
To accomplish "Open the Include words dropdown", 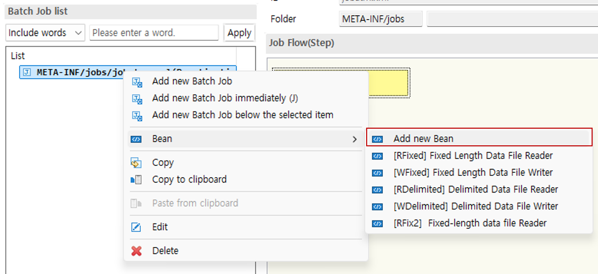I will point(45,33).
